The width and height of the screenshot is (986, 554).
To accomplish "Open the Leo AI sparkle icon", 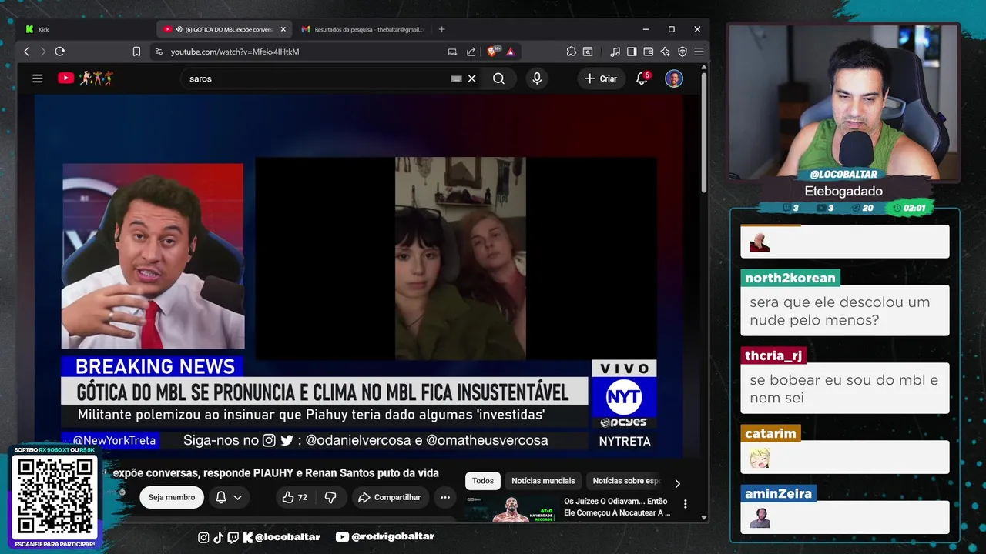I will (x=666, y=52).
